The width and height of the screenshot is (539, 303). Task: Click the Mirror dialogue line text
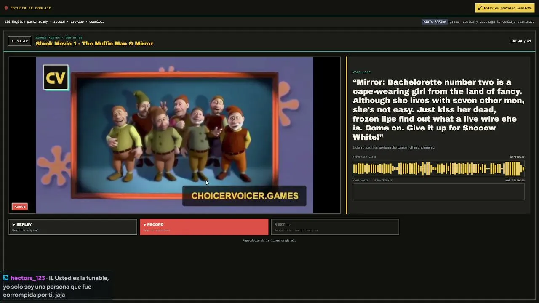pos(438,109)
